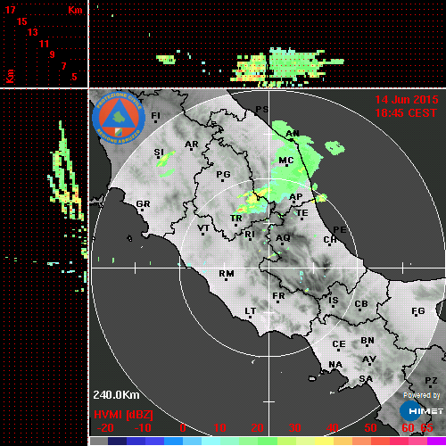Click the HIMET logo
Image resolution: width=446 pixels, height=446 pixels.
pos(422,411)
